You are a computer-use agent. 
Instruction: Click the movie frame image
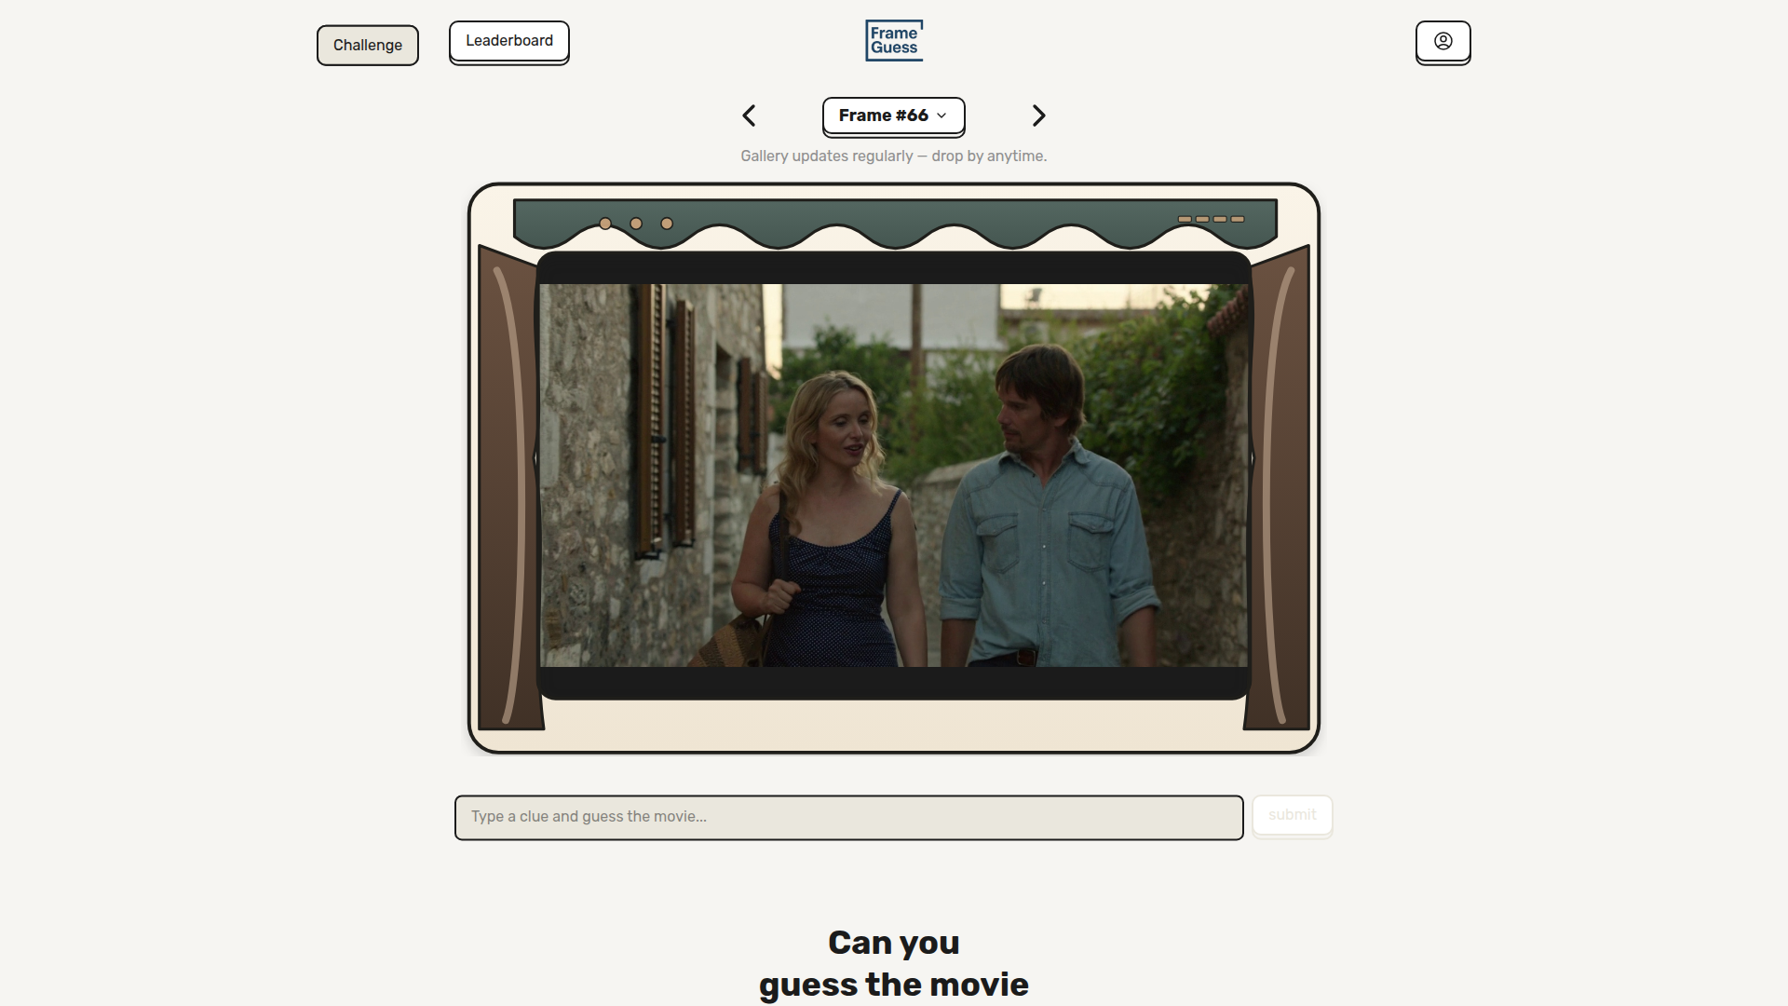(894, 475)
